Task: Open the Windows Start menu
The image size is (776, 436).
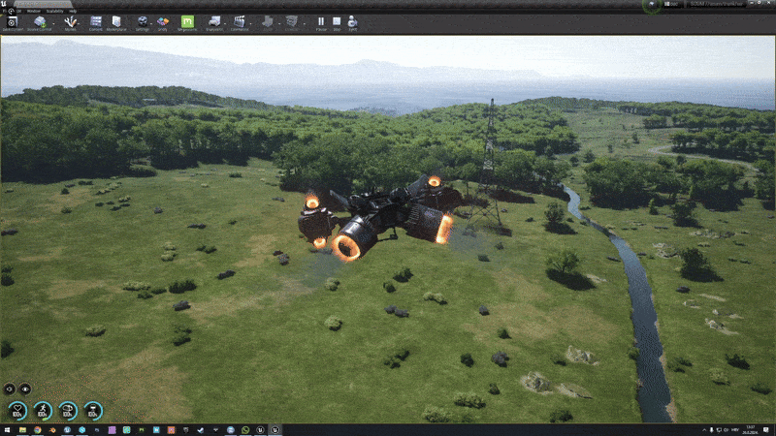Action: click(x=6, y=429)
